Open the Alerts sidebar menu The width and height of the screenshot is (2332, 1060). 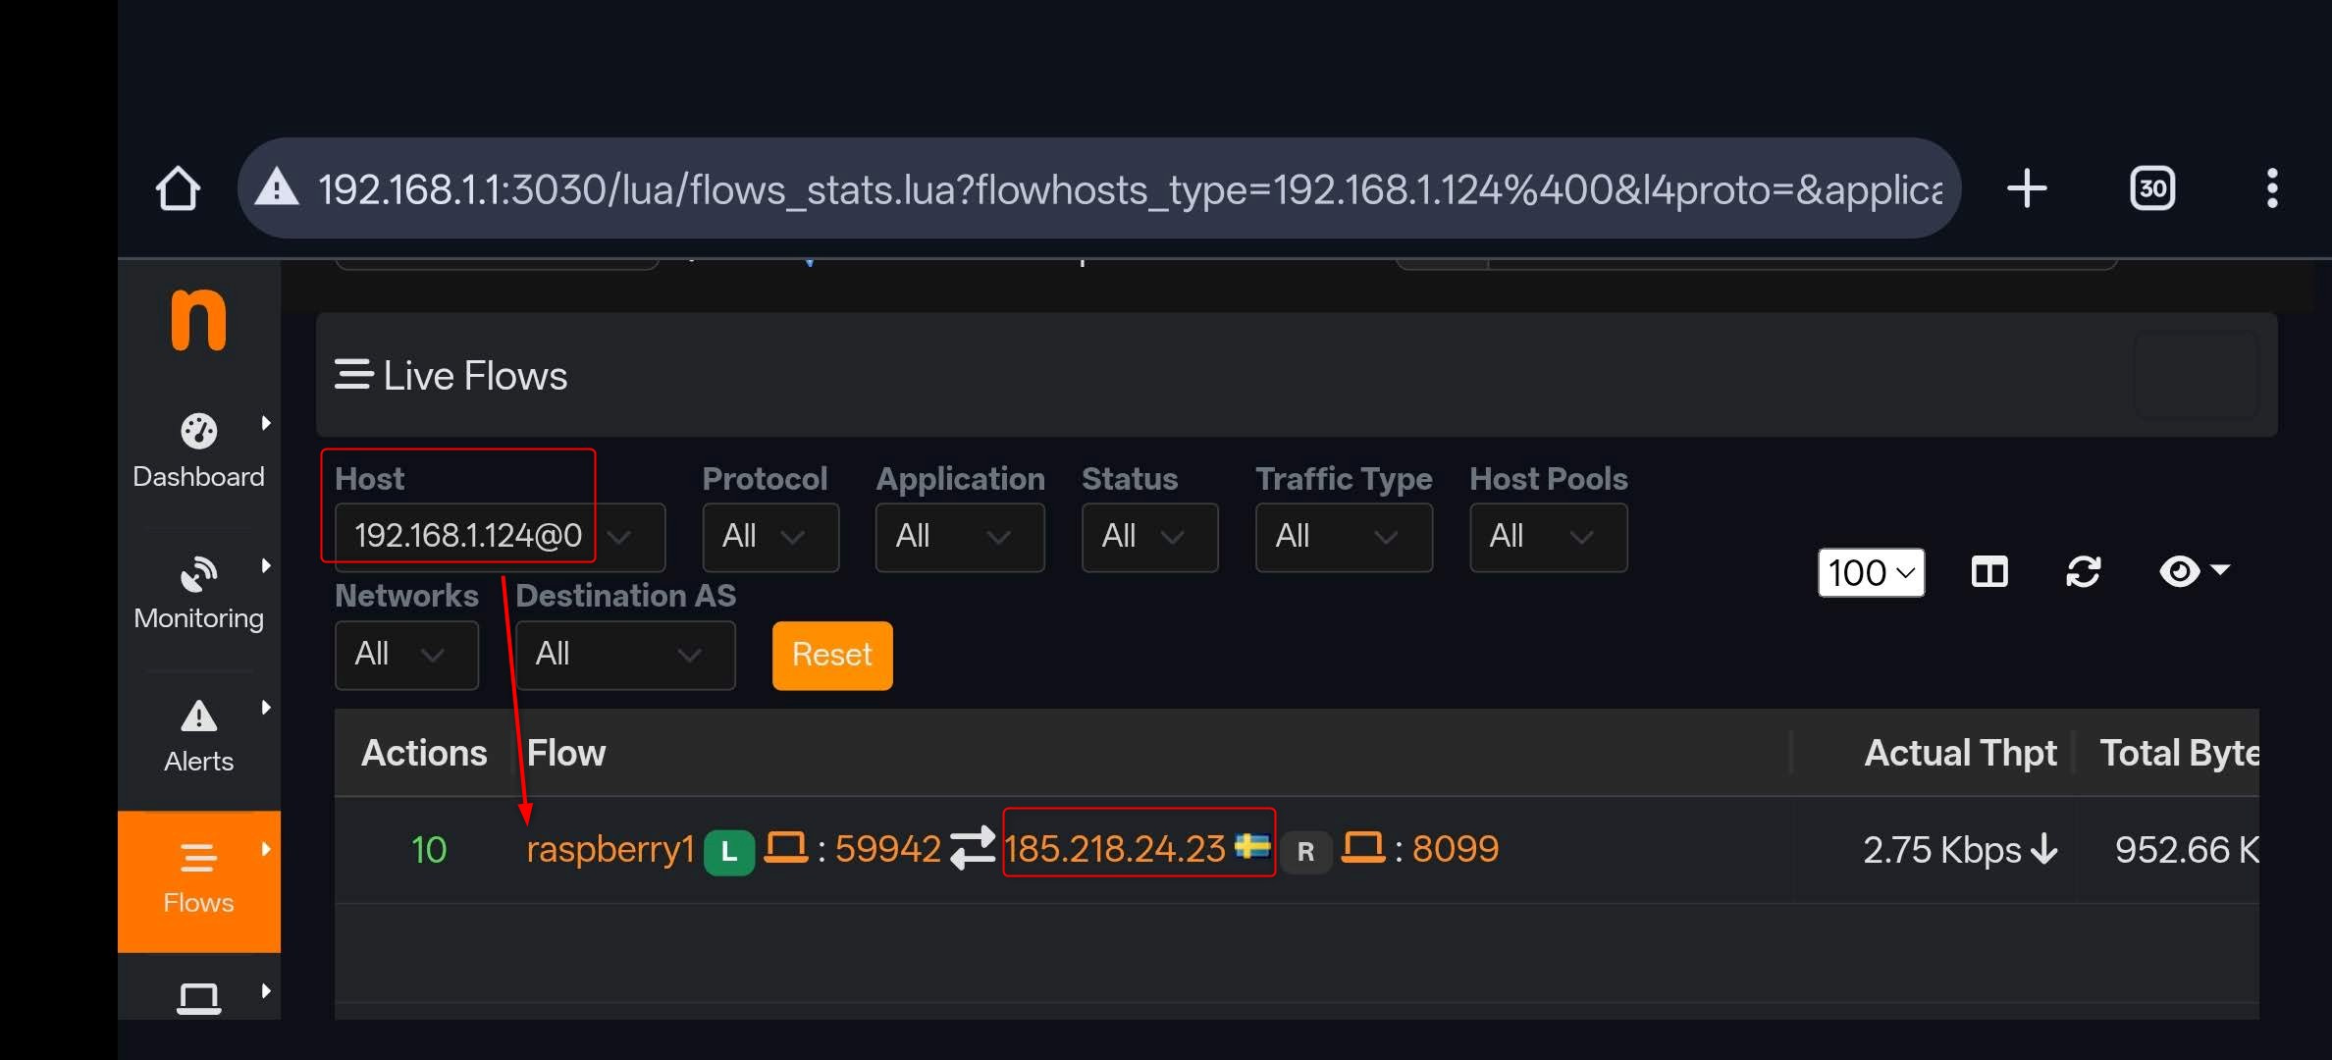[x=198, y=735]
